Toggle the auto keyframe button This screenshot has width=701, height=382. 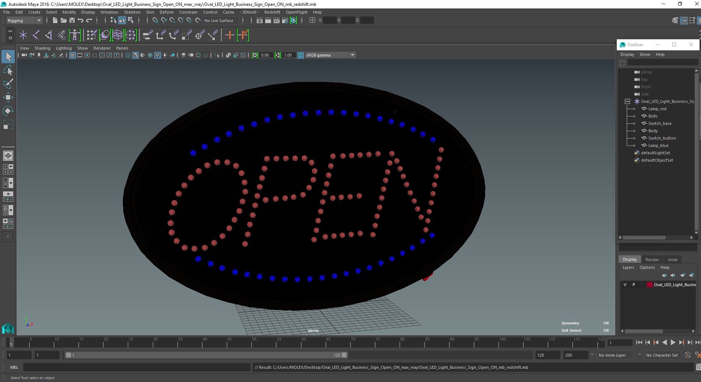[688, 355]
